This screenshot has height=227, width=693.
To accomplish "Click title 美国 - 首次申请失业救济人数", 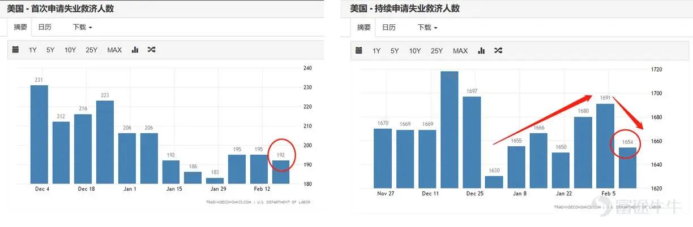I will (x=60, y=8).
